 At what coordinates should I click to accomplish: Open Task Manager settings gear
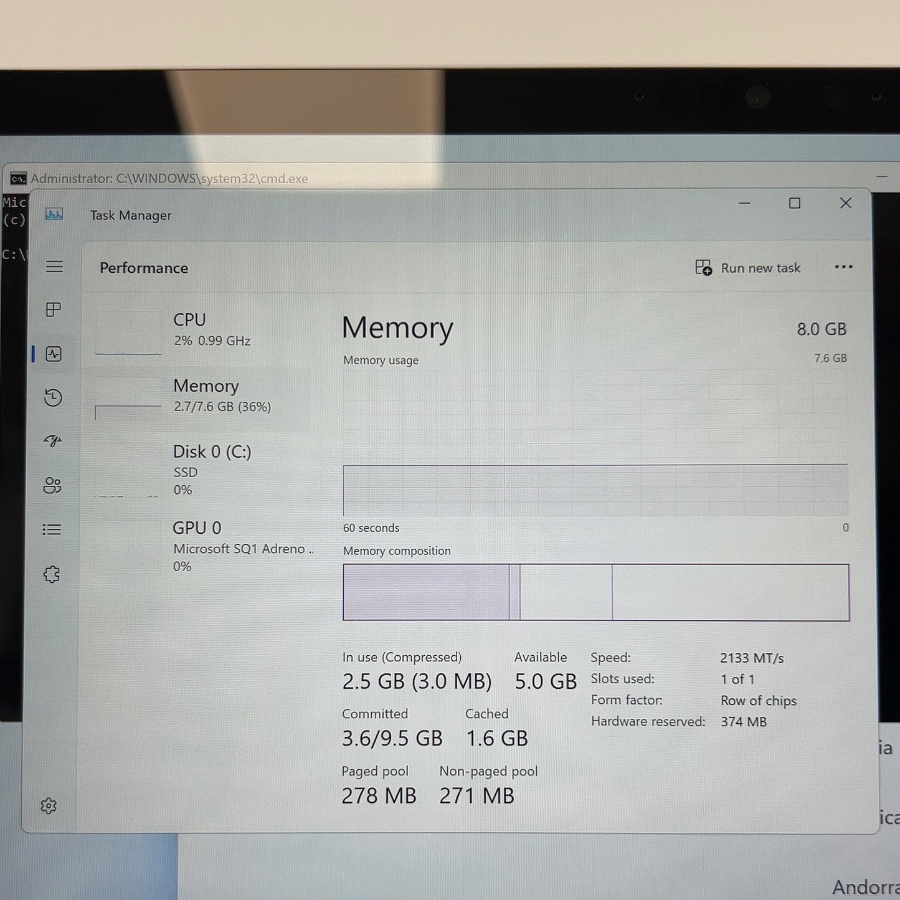[x=49, y=806]
